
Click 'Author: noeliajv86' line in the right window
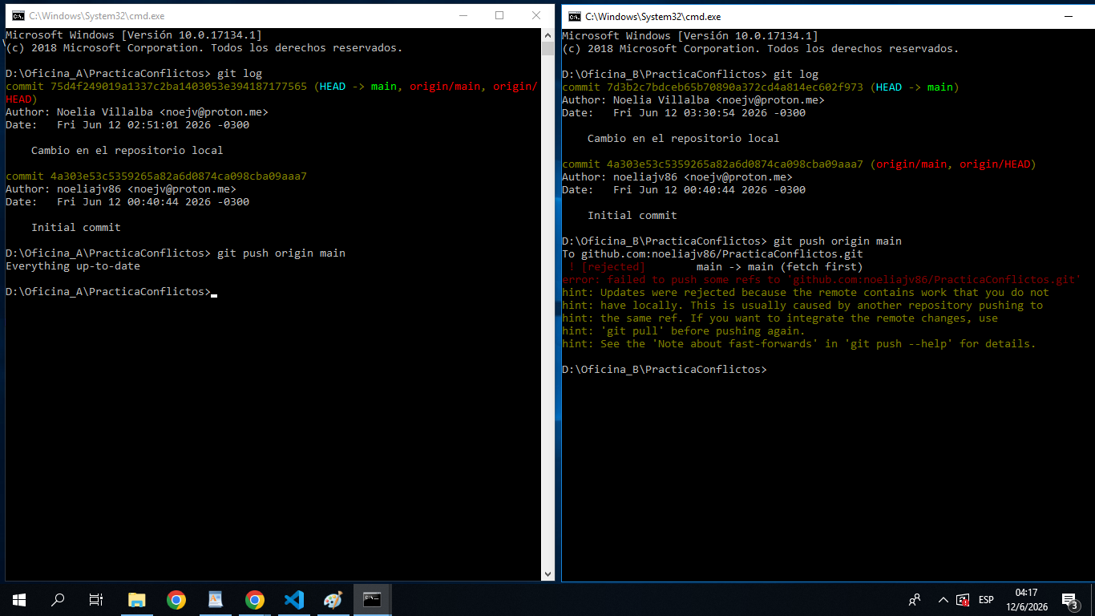pos(677,176)
